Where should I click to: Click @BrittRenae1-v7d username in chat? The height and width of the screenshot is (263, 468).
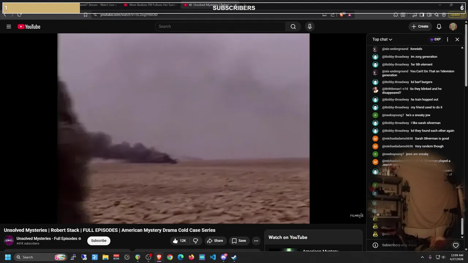395,89
